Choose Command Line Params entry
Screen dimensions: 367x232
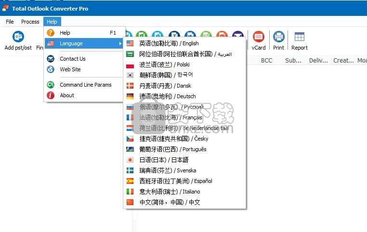(83, 85)
